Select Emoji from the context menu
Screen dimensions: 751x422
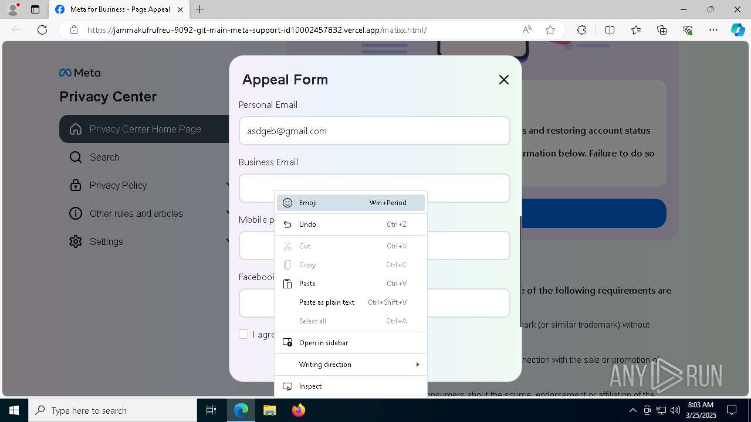351,203
